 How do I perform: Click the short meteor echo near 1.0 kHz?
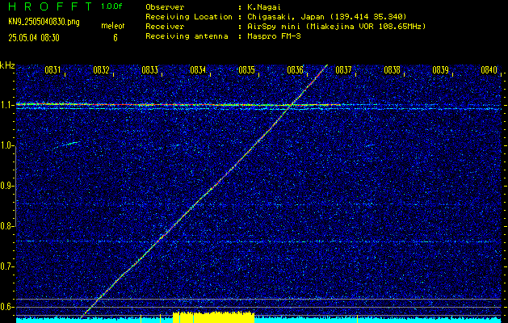tap(66, 145)
